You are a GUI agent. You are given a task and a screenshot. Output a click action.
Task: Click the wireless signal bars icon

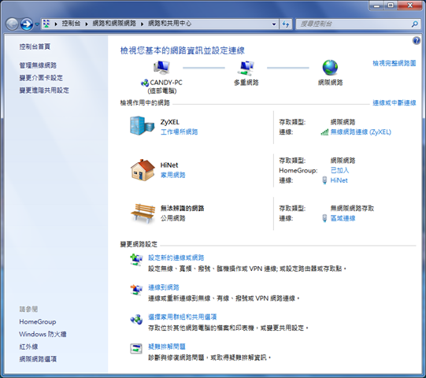pos(324,132)
